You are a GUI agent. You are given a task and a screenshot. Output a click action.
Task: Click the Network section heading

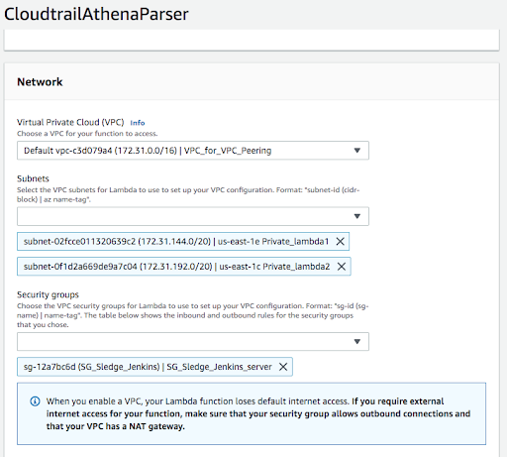coord(40,82)
